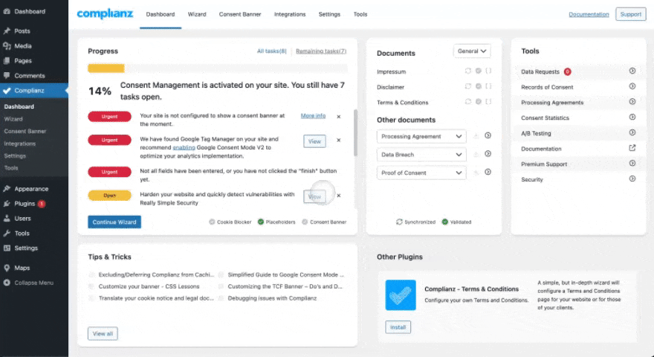Image resolution: width=654 pixels, height=357 pixels.
Task: Expand the Proof of Consent dropdown
Action: (x=421, y=173)
